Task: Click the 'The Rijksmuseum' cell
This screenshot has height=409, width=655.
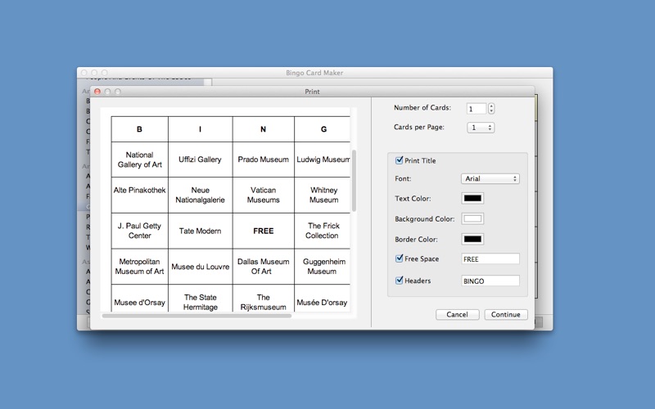Action: point(264,299)
